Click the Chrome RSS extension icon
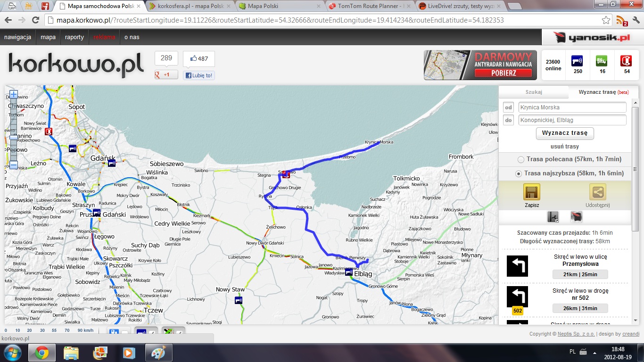This screenshot has height=362, width=644. point(622,20)
